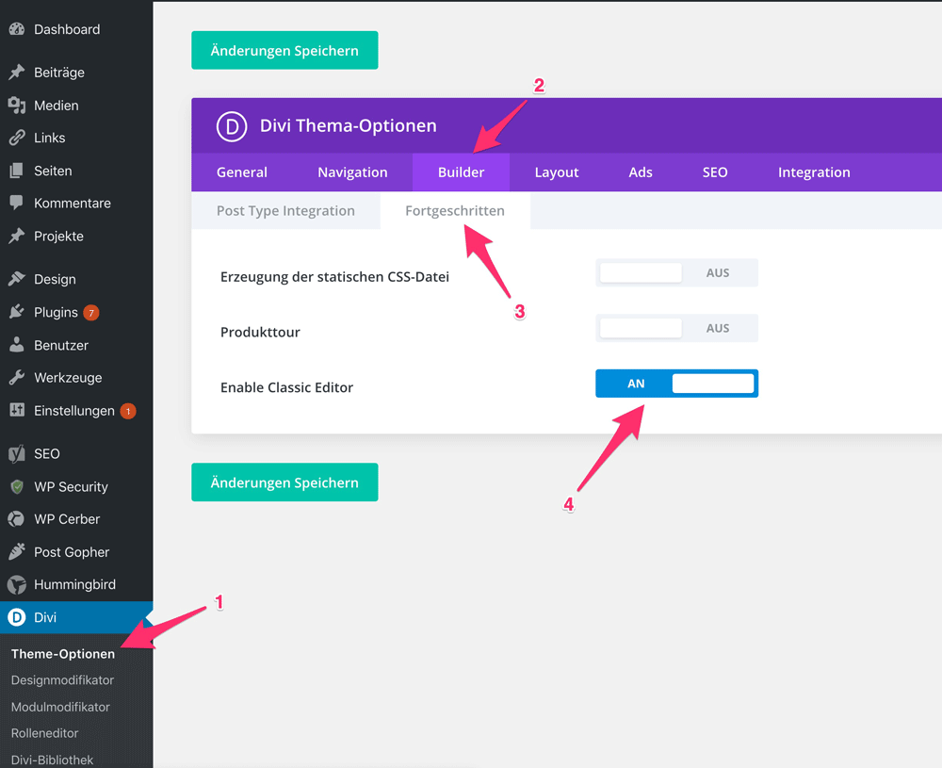Open Hummingbird menu label
This screenshot has height=768, width=942.
click(x=75, y=584)
